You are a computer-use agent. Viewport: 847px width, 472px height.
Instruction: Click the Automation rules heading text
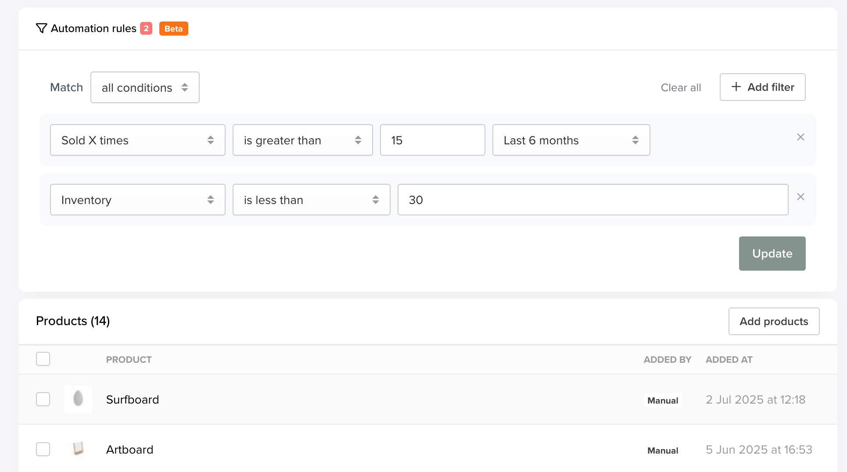(93, 29)
